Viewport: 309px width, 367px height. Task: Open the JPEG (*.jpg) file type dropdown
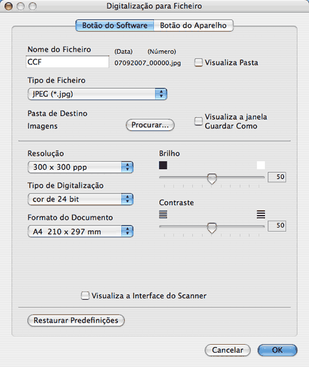97,94
